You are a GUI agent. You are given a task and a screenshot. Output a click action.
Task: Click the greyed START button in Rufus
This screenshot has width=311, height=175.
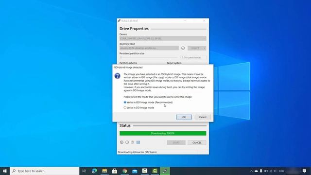point(176,142)
